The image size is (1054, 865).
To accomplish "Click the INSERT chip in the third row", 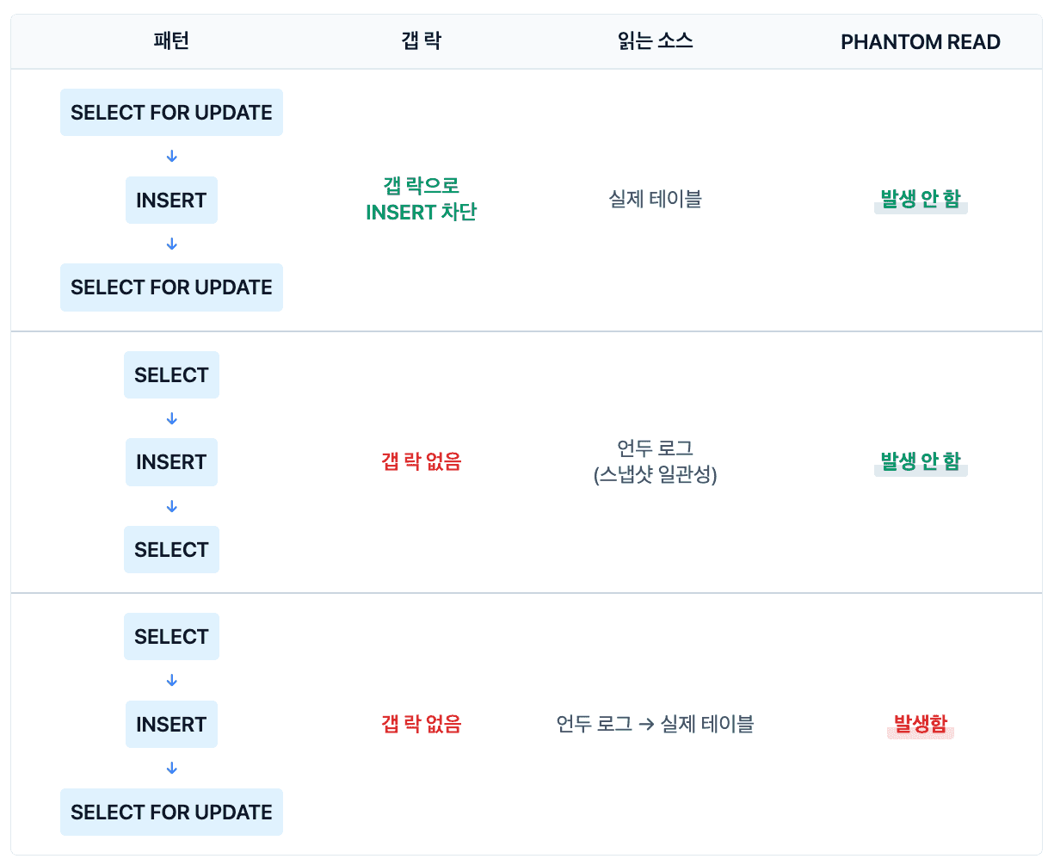I will point(171,725).
